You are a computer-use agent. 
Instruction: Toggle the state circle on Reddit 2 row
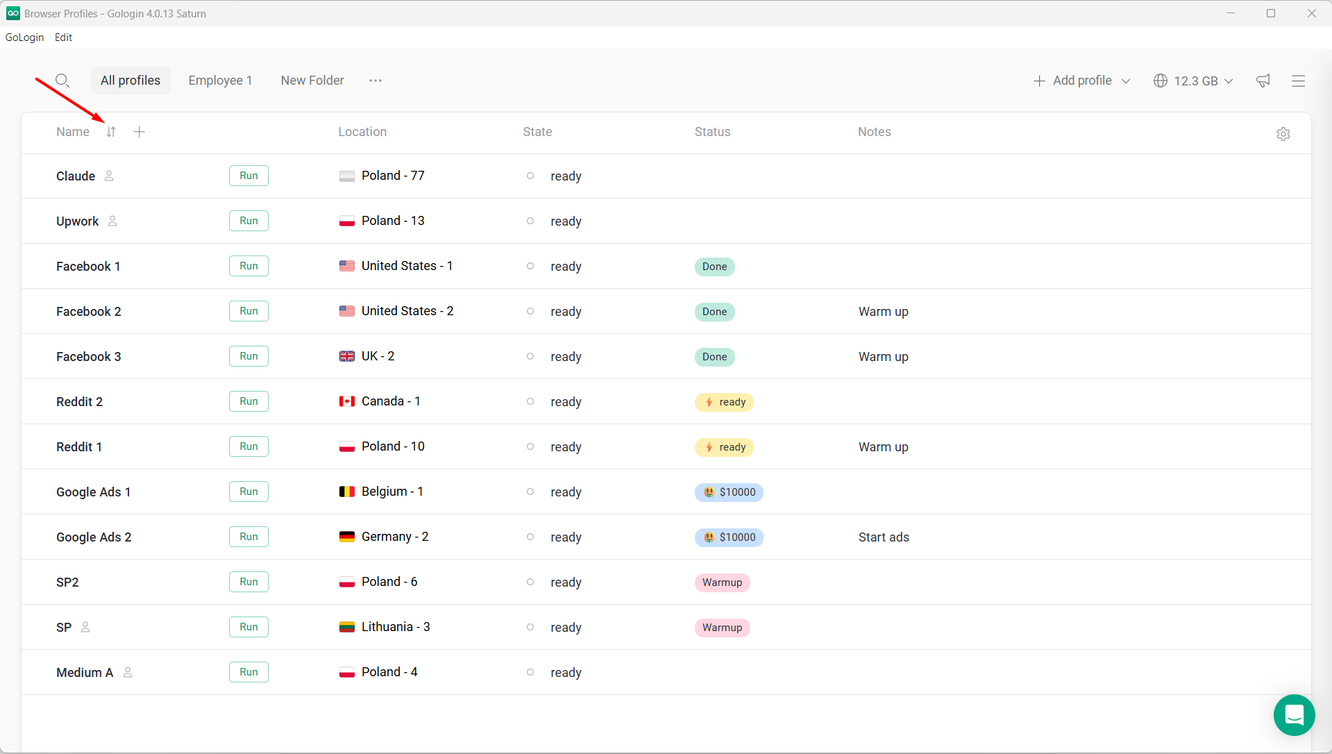[530, 401]
